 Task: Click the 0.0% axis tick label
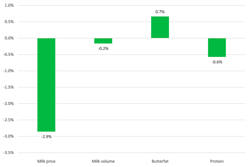[9, 38]
